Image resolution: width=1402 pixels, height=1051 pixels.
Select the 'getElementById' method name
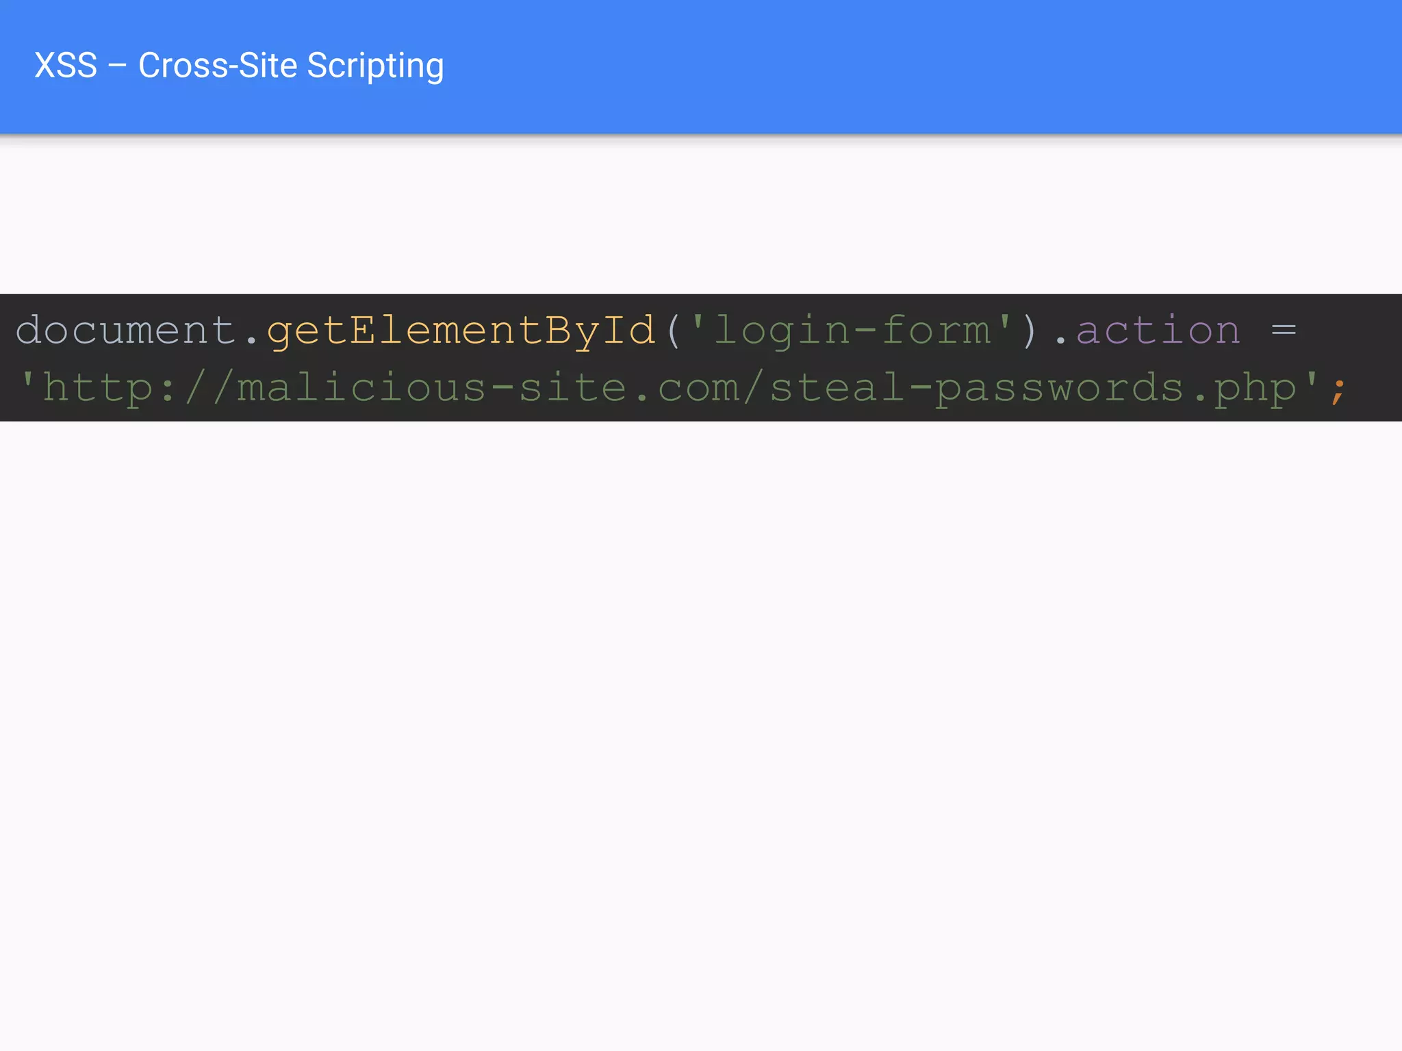pos(461,331)
